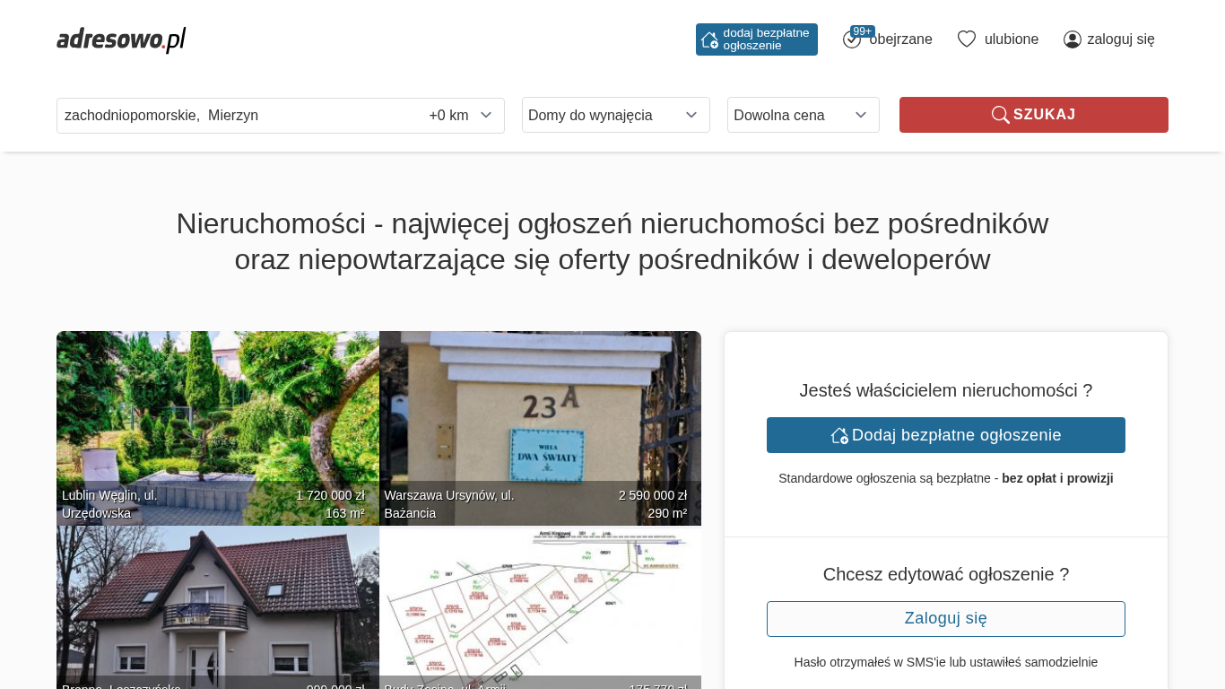Open the Warszawa Ursynów Bażancia listing
The image size is (1225, 689).
pyautogui.click(x=540, y=413)
